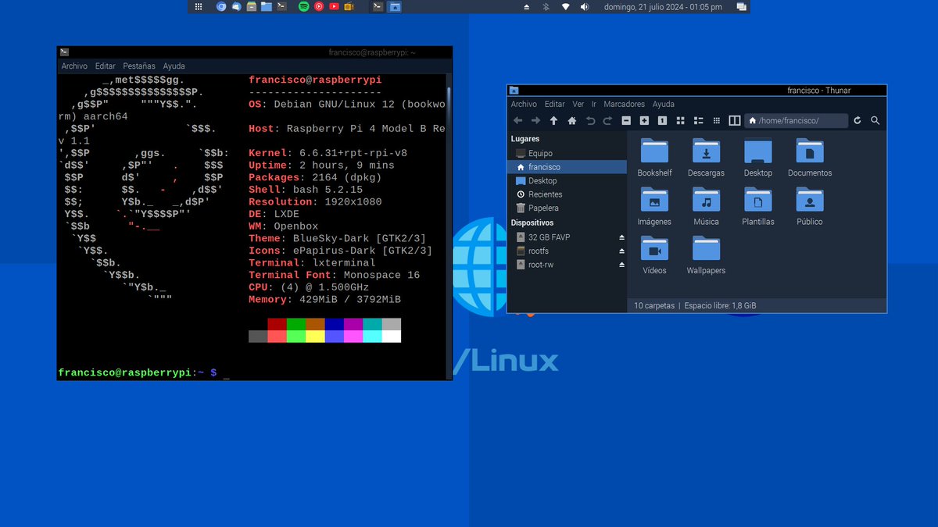Screen dimensions: 938x527
Task: Open Papelera in Thunar sidebar
Action: pos(567,208)
